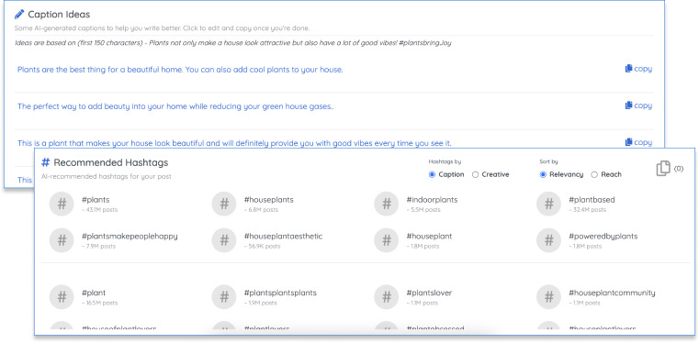The height and width of the screenshot is (343, 699).
Task: Select the #houseplantcommunity hashtag text
Action: click(x=612, y=293)
